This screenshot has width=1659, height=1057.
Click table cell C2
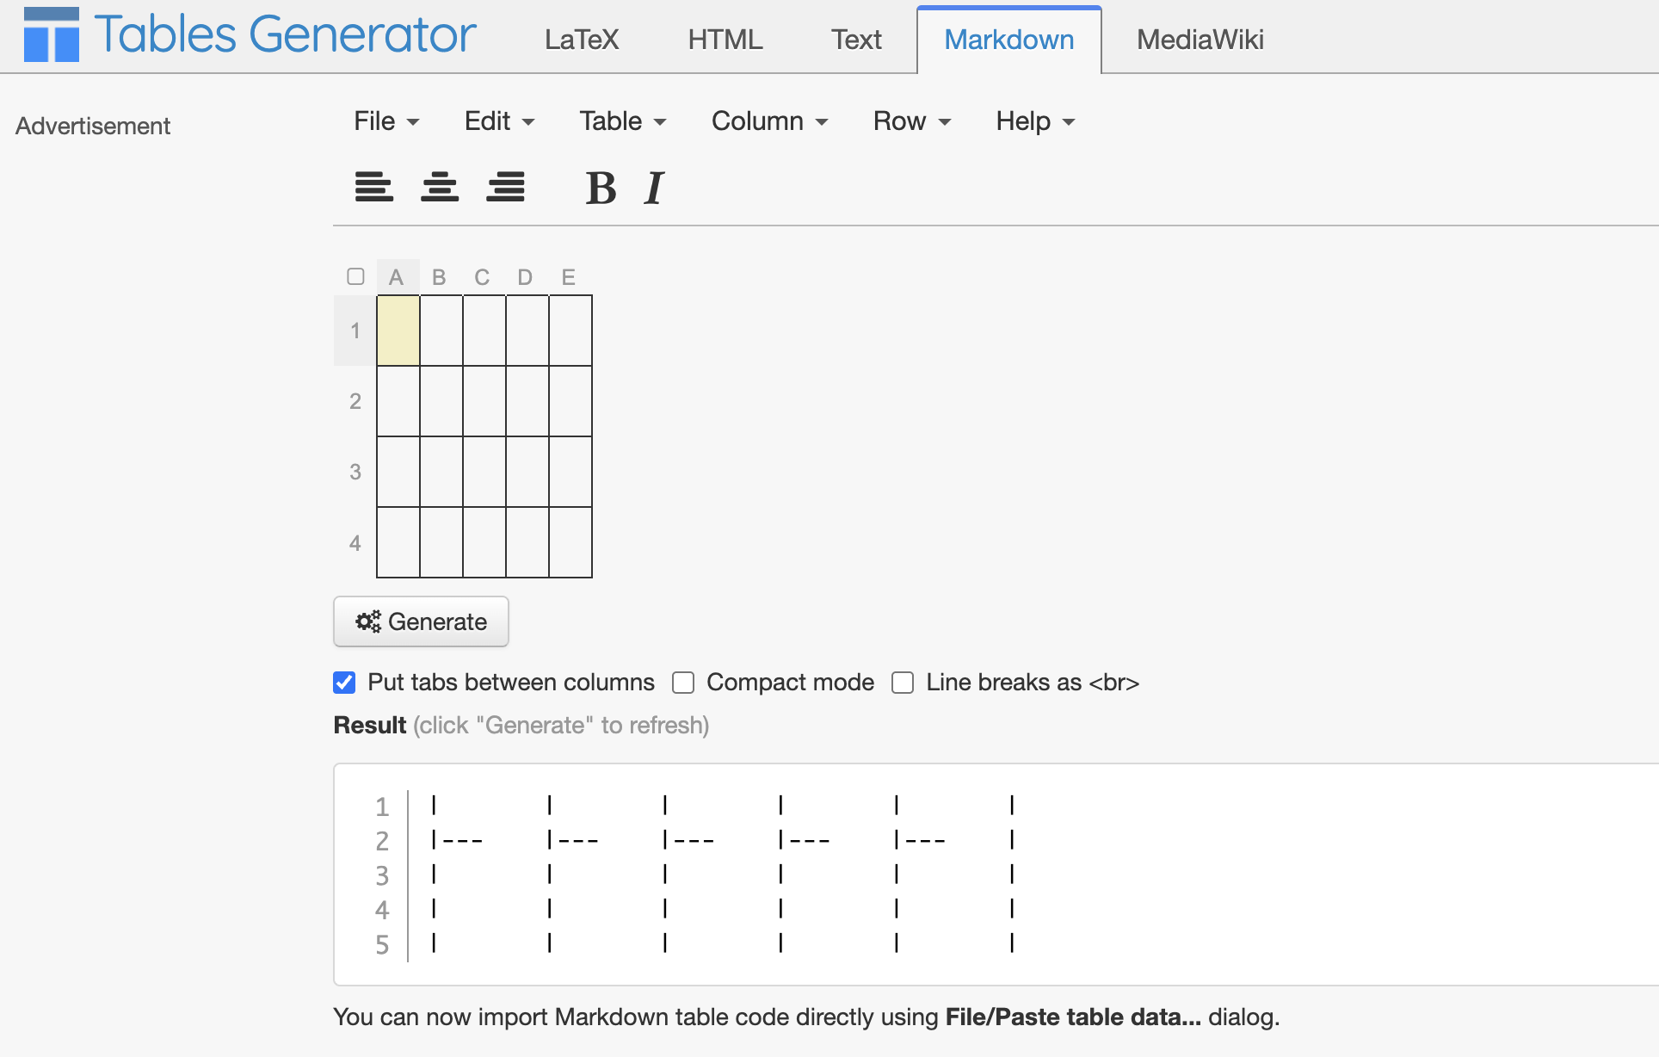click(x=484, y=401)
